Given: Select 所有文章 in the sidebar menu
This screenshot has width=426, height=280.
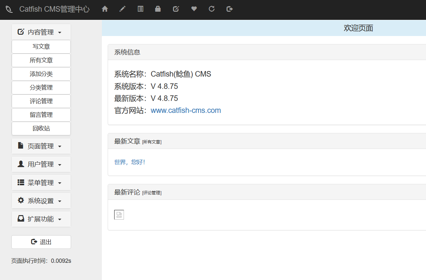Looking at the screenshot, I should pyautogui.click(x=41, y=60).
